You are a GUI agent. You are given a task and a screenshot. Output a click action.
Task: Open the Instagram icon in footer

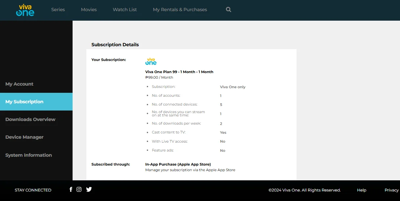point(79,189)
